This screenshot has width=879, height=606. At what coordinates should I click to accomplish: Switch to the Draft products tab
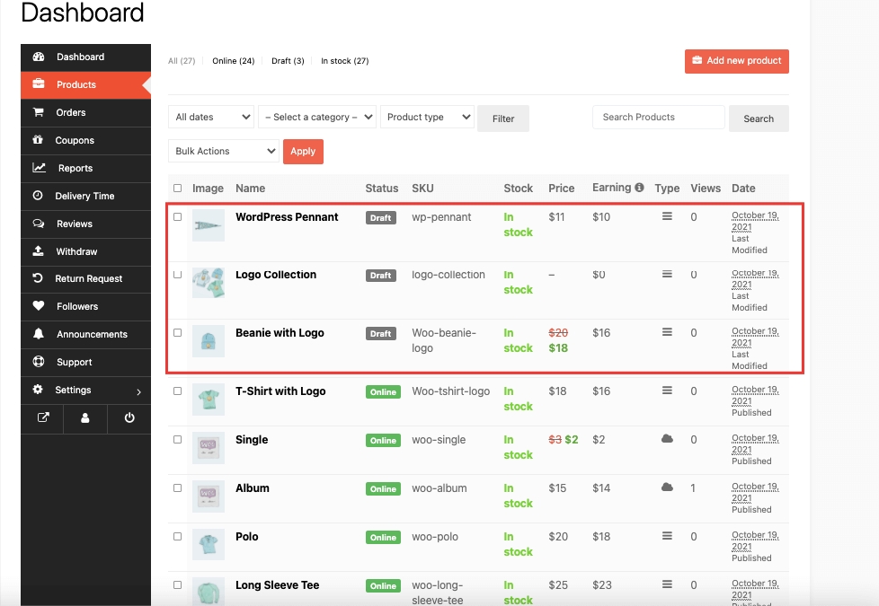click(287, 60)
